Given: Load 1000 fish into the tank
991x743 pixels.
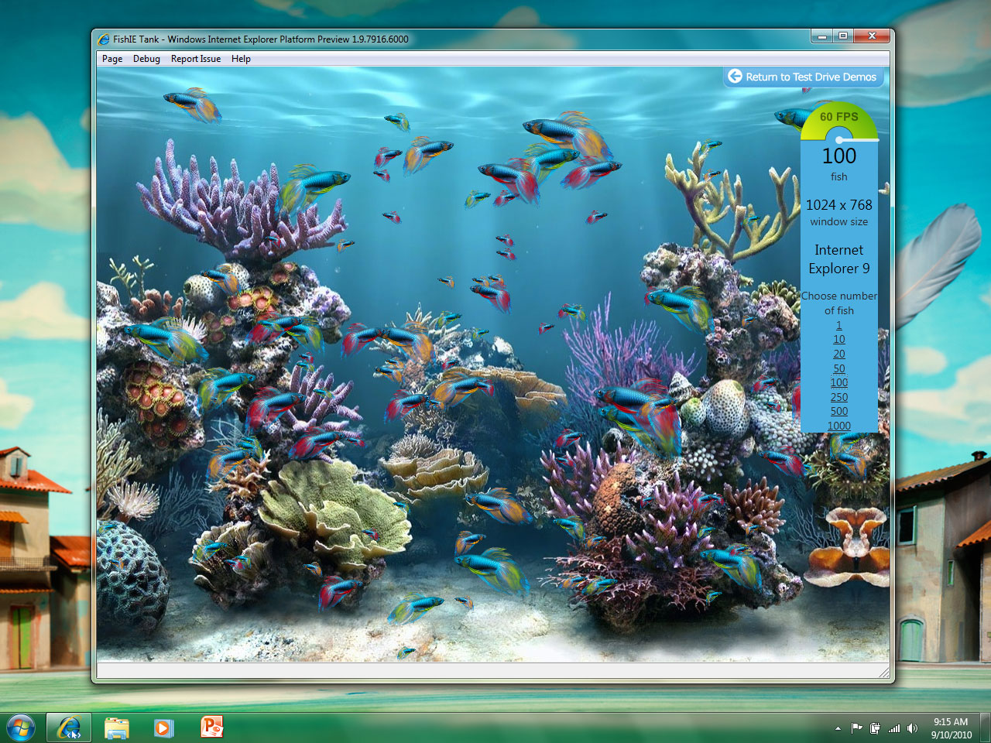Looking at the screenshot, I should 839,426.
